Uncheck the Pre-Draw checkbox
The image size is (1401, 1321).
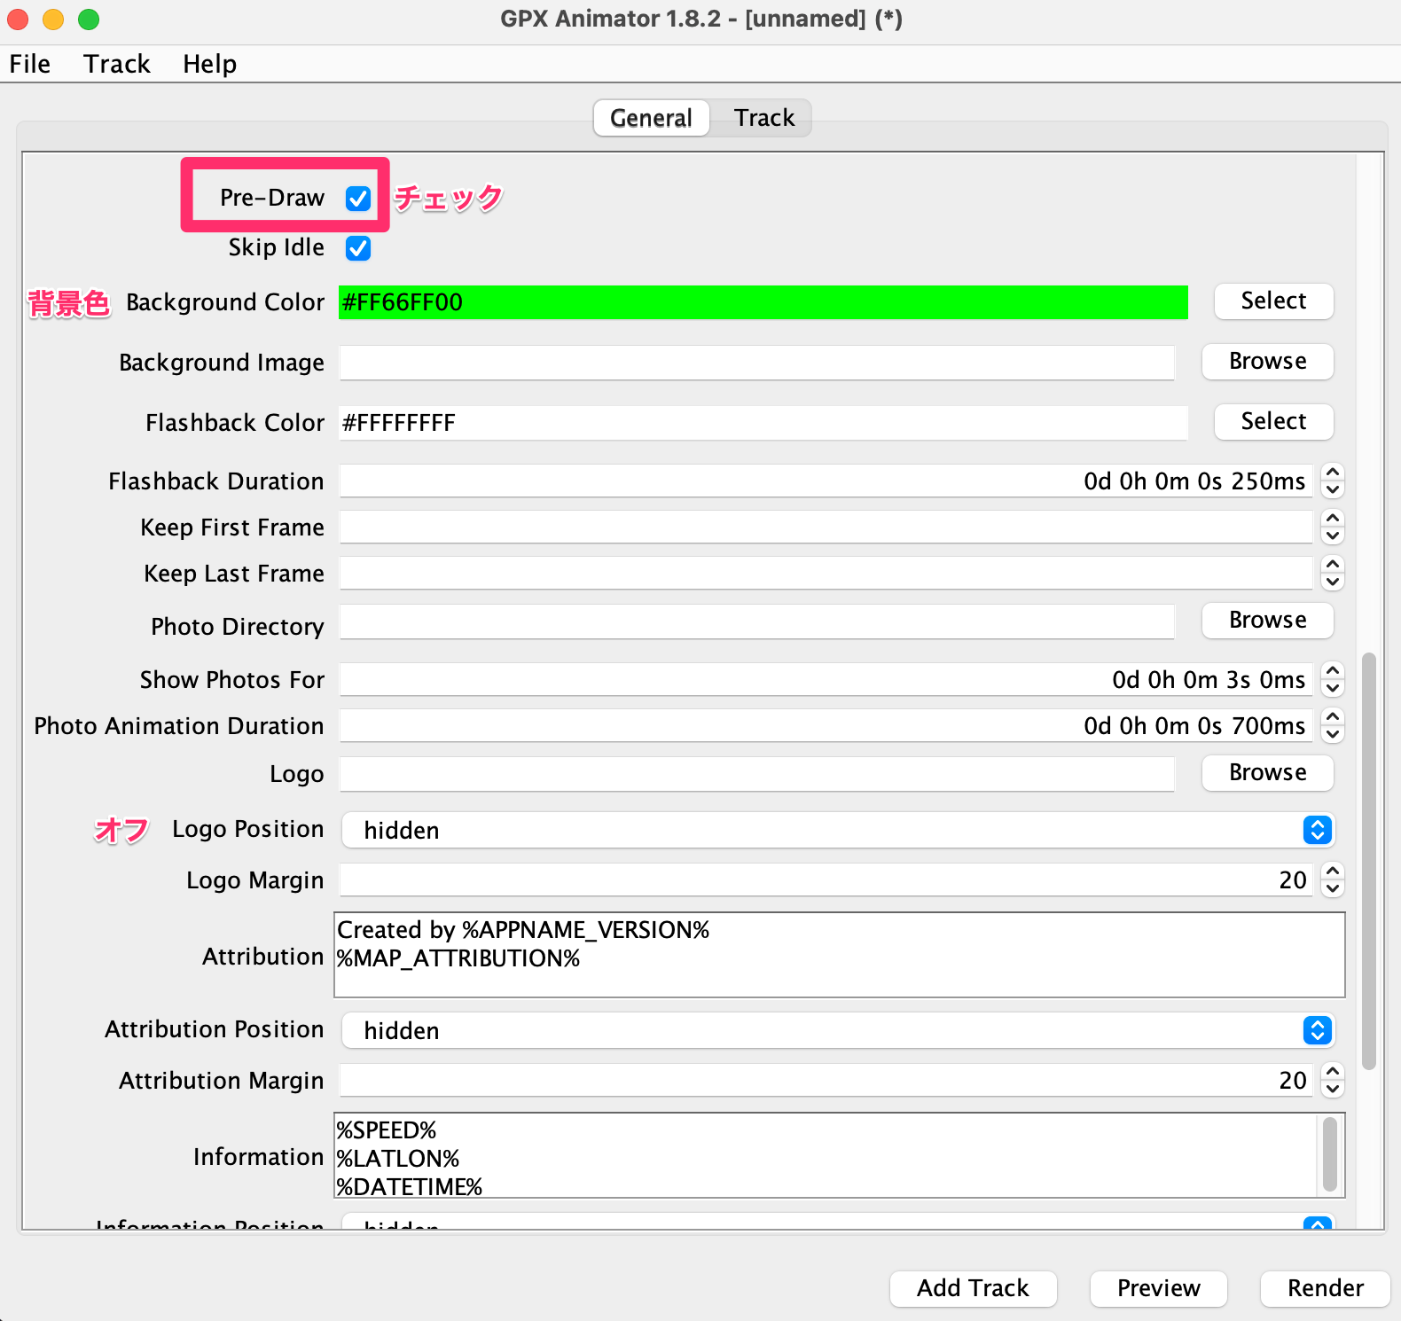pos(358,199)
